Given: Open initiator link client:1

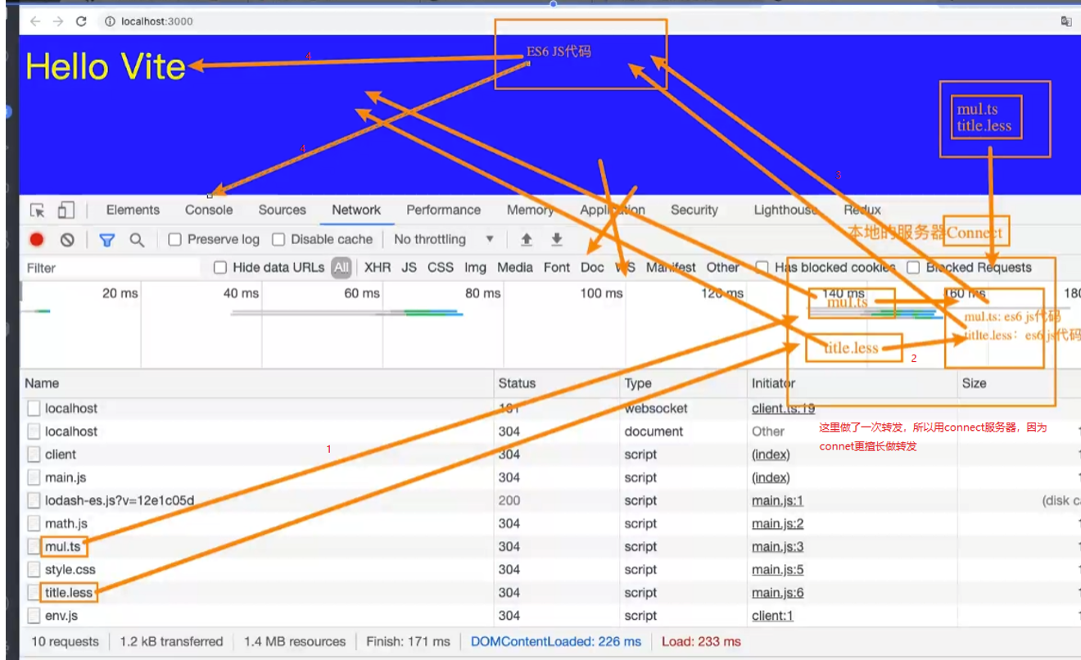Looking at the screenshot, I should pyautogui.click(x=772, y=615).
